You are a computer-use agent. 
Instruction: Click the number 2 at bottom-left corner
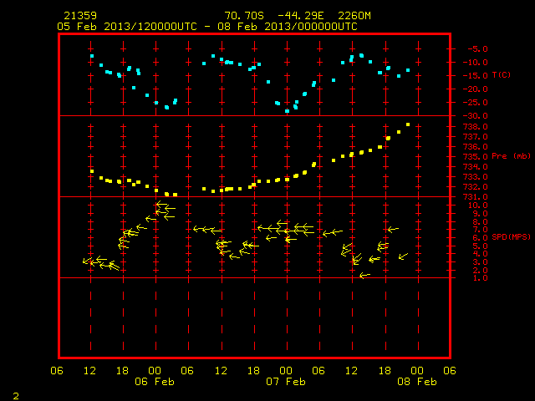16,396
